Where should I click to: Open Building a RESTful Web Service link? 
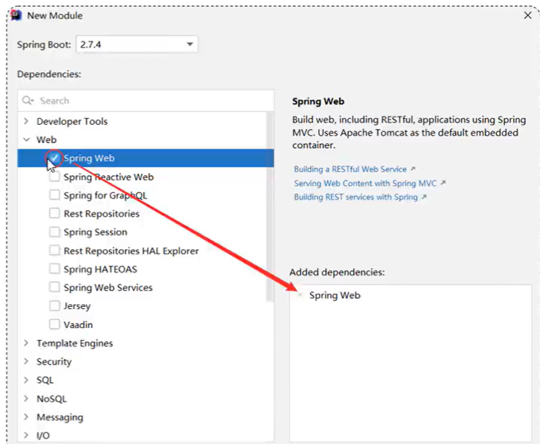coord(350,169)
